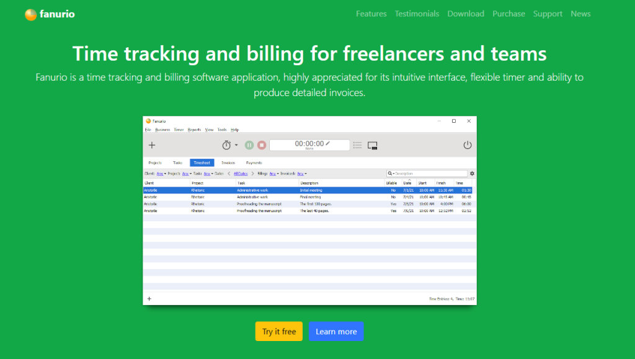Click the 12:52 PM finish cell

pyautogui.click(x=445, y=211)
